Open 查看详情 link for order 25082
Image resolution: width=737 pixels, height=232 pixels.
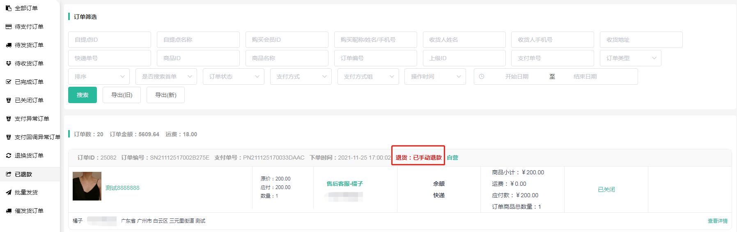[x=717, y=221]
